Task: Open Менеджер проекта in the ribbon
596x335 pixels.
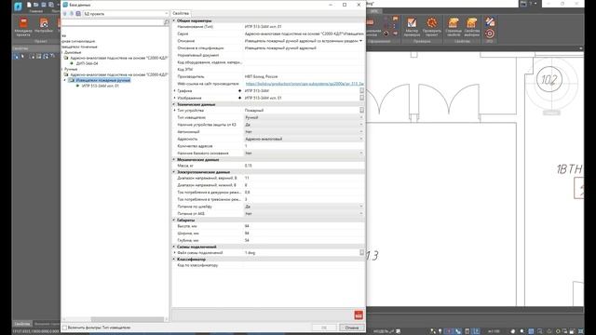Action: (23, 27)
